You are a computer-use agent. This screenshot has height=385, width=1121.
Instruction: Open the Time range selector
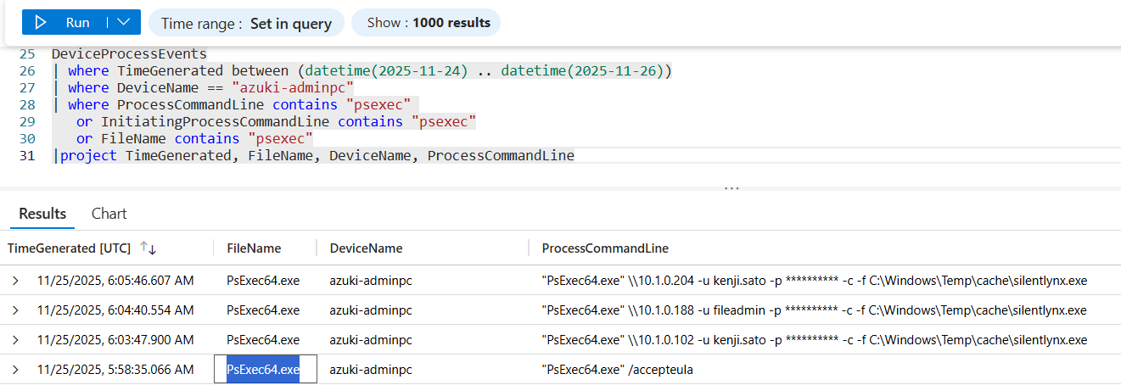(x=246, y=23)
